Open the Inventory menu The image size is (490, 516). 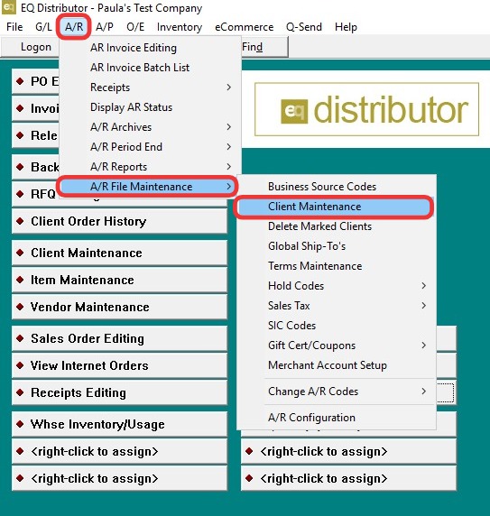coord(180,27)
